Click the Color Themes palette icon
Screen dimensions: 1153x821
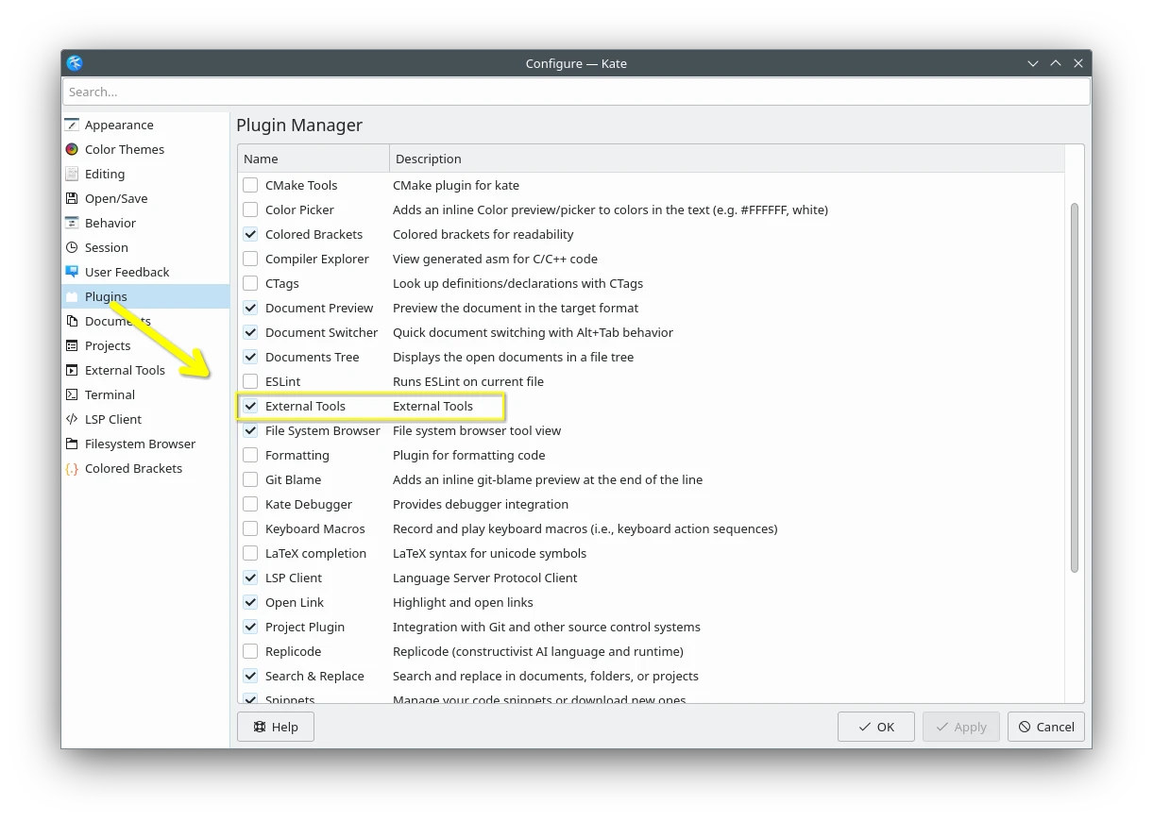click(72, 149)
